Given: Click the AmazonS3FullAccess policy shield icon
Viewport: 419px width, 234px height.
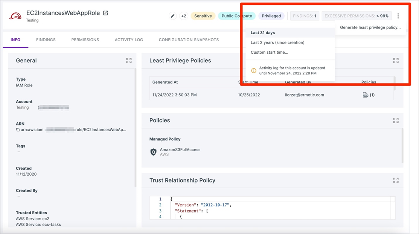Looking at the screenshot, I should 153,152.
